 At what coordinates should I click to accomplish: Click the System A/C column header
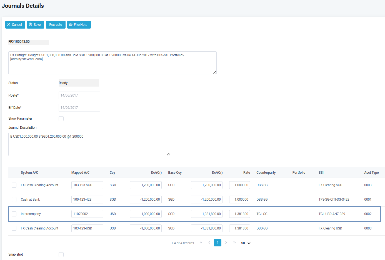(29, 173)
